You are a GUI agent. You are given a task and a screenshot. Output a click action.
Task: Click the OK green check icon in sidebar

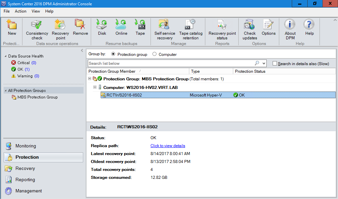coord(14,69)
